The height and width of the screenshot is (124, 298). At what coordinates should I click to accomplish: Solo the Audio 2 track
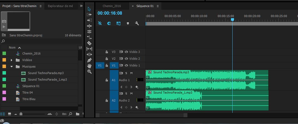tap(126, 93)
